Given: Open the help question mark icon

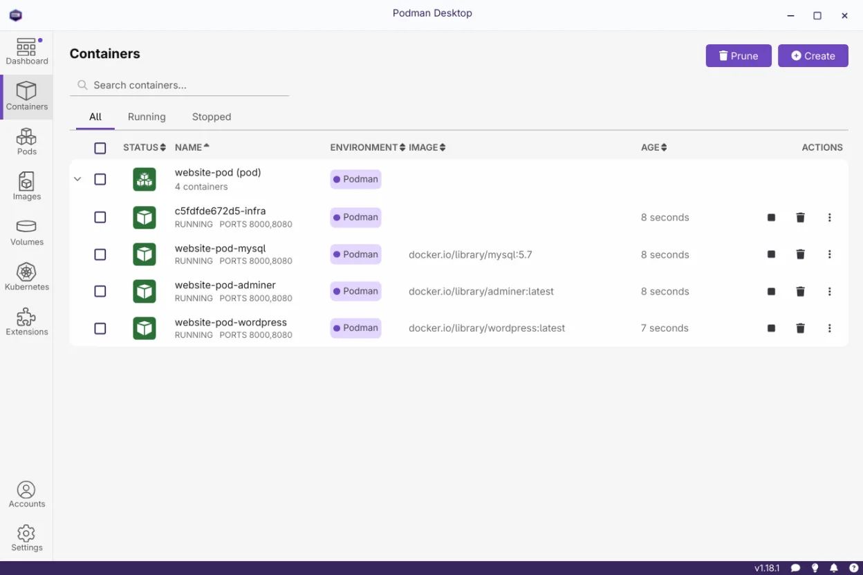Looking at the screenshot, I should pos(854,568).
